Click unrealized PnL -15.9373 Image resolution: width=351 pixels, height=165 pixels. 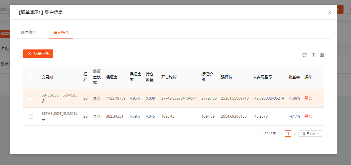[x=260, y=116]
